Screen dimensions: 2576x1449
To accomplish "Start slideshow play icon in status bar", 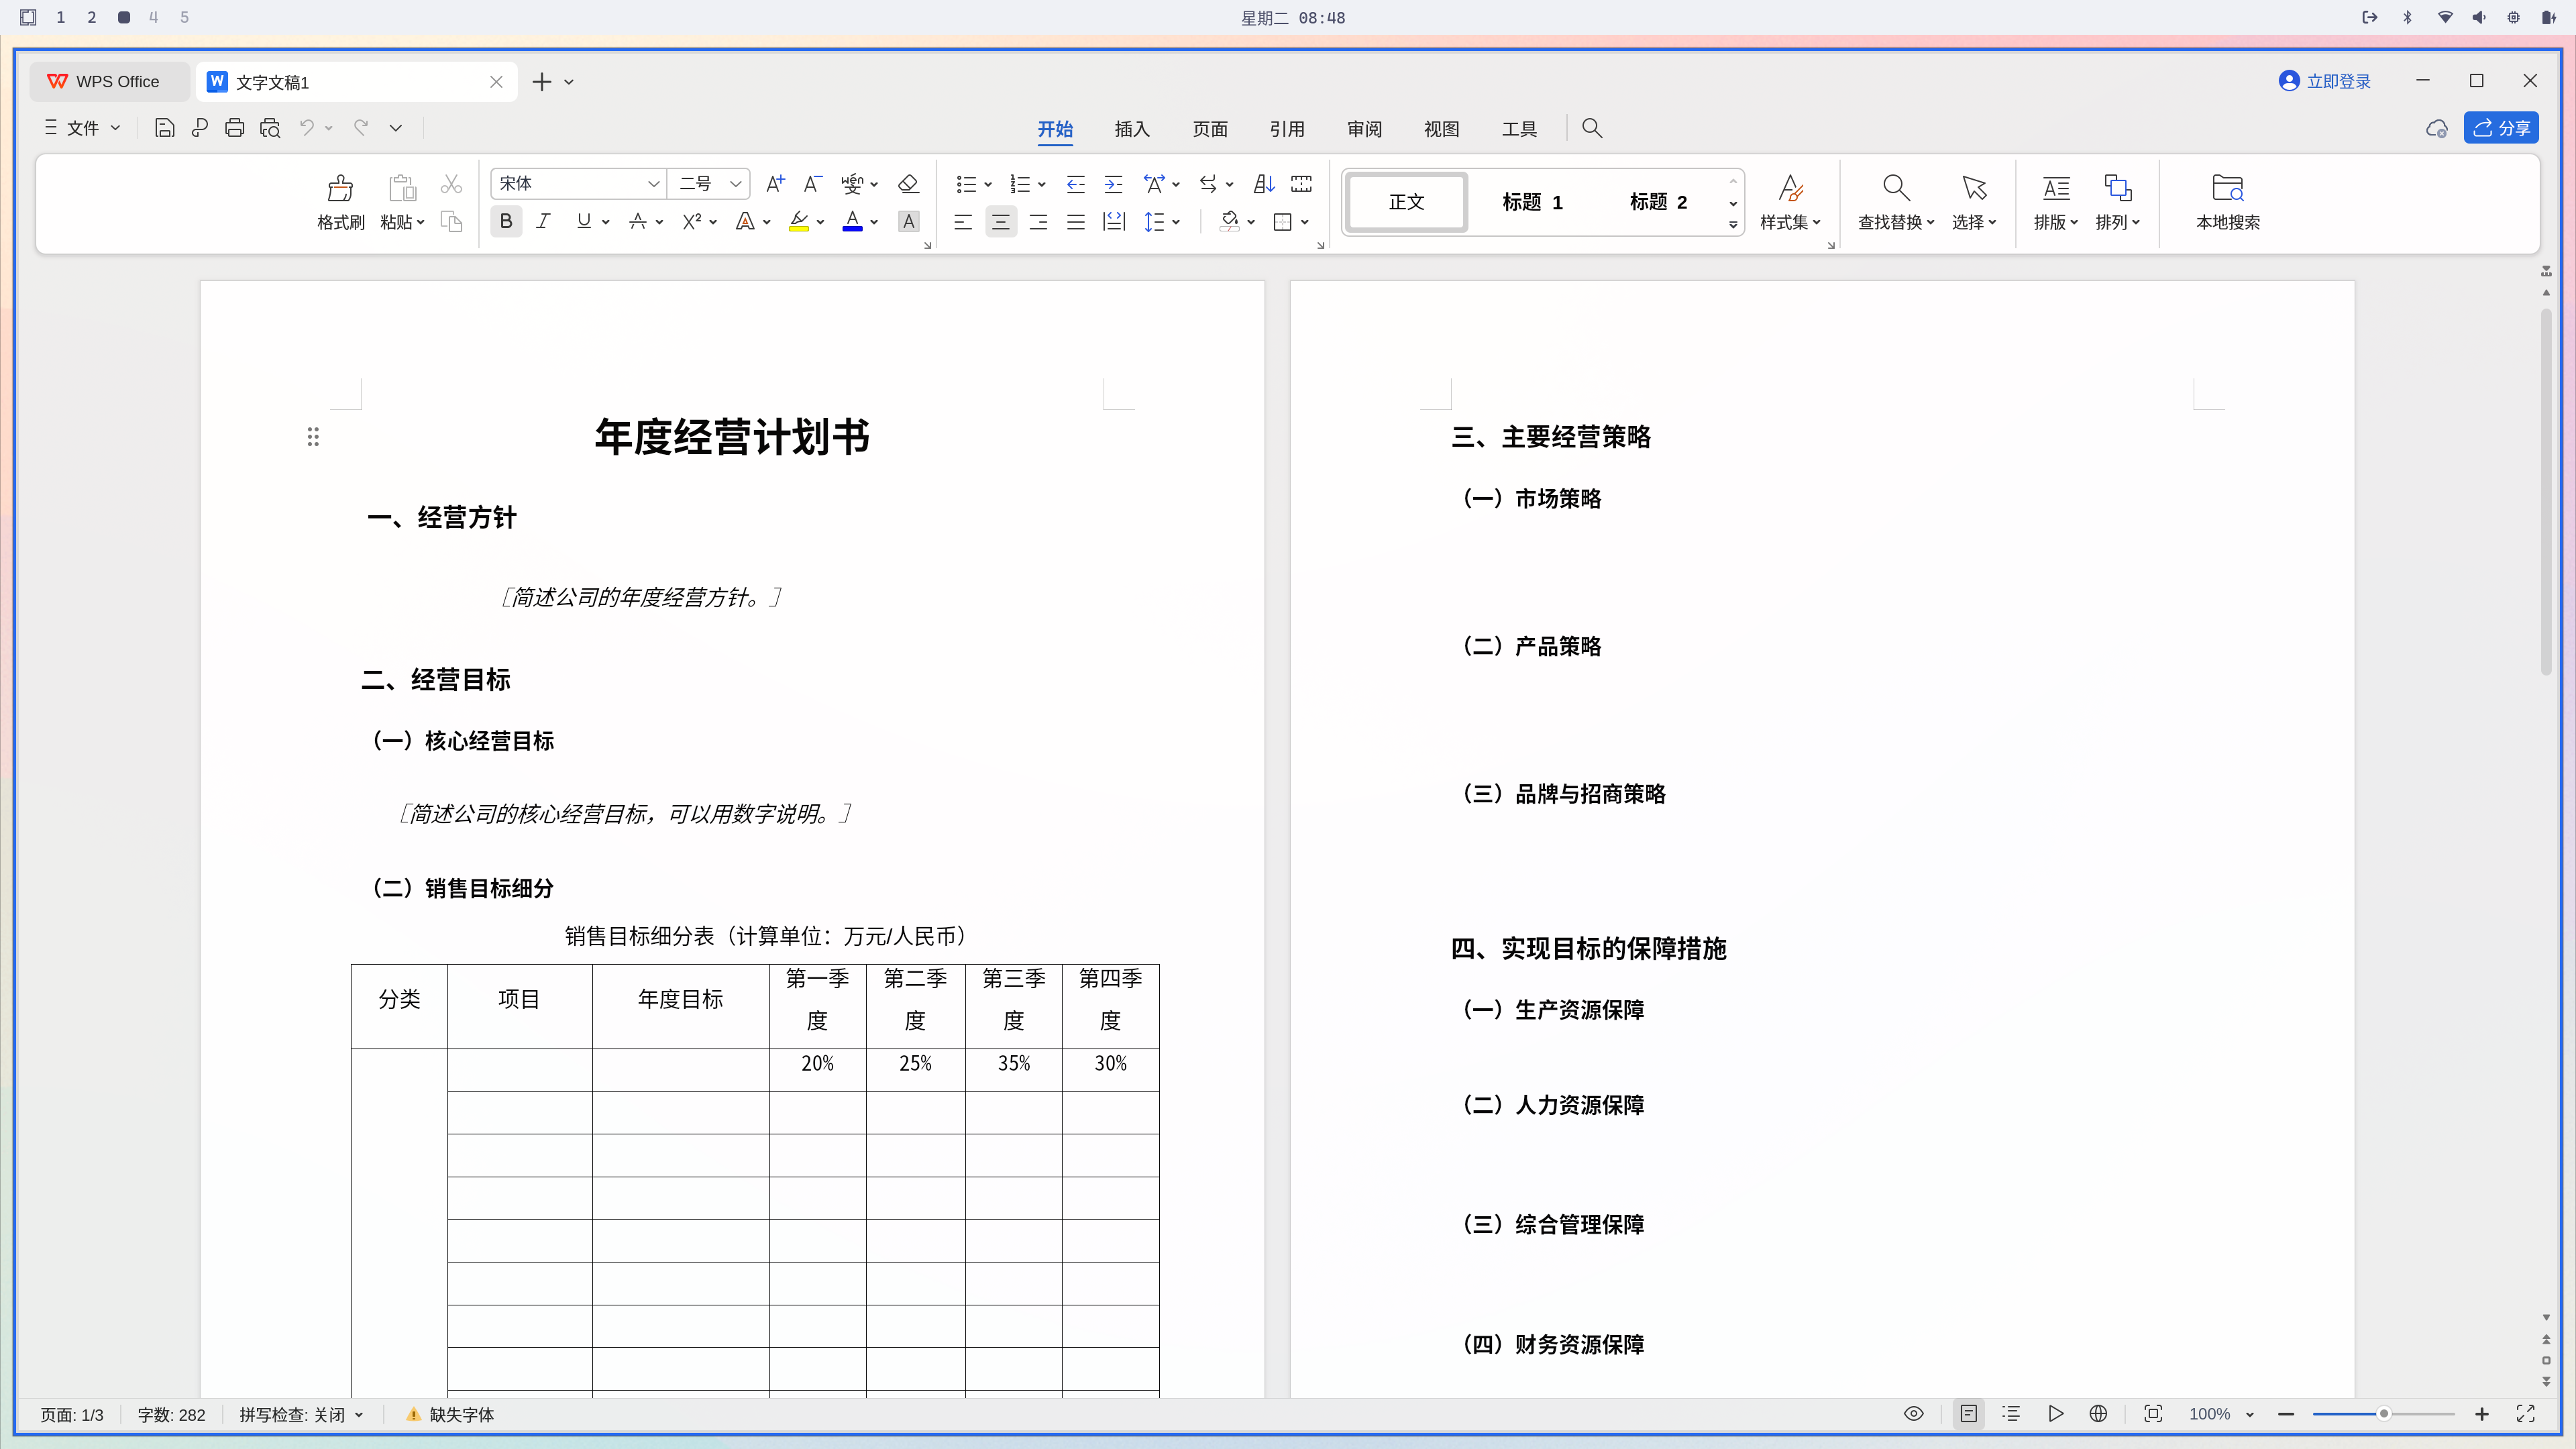I will click(x=2056, y=1413).
